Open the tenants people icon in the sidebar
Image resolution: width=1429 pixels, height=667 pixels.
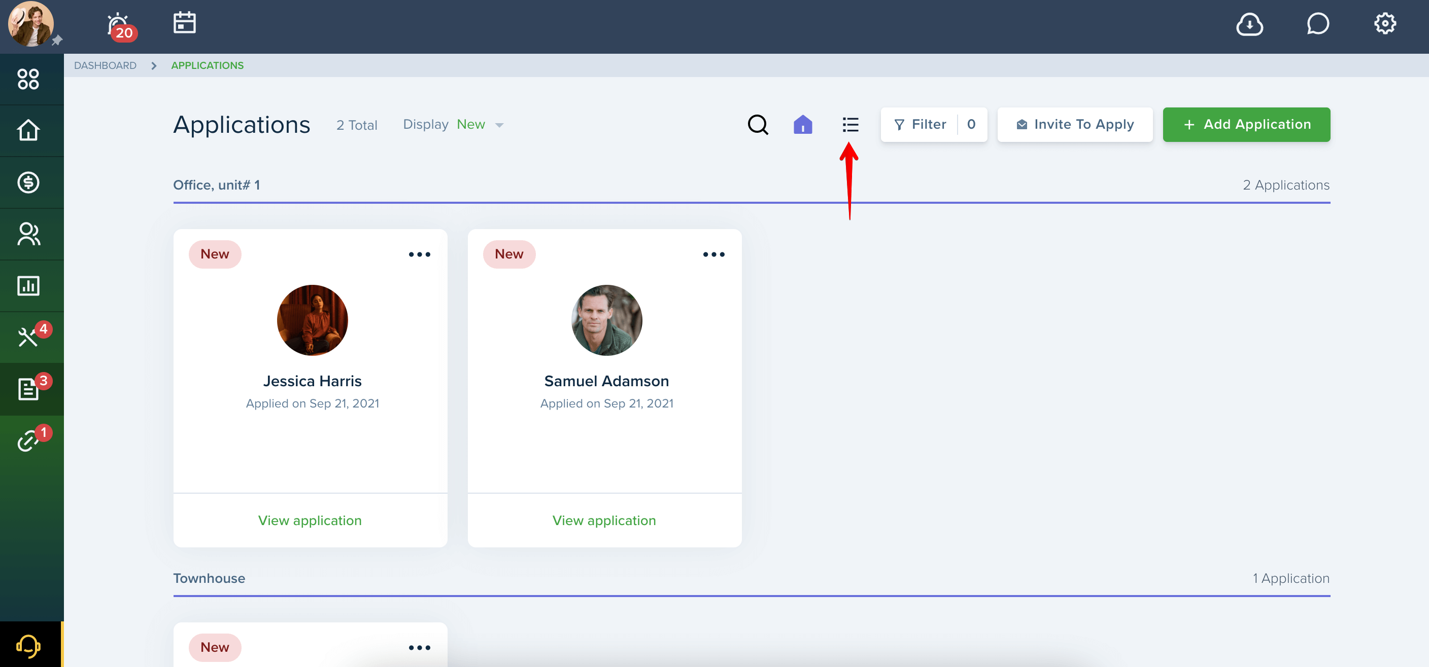pos(28,234)
